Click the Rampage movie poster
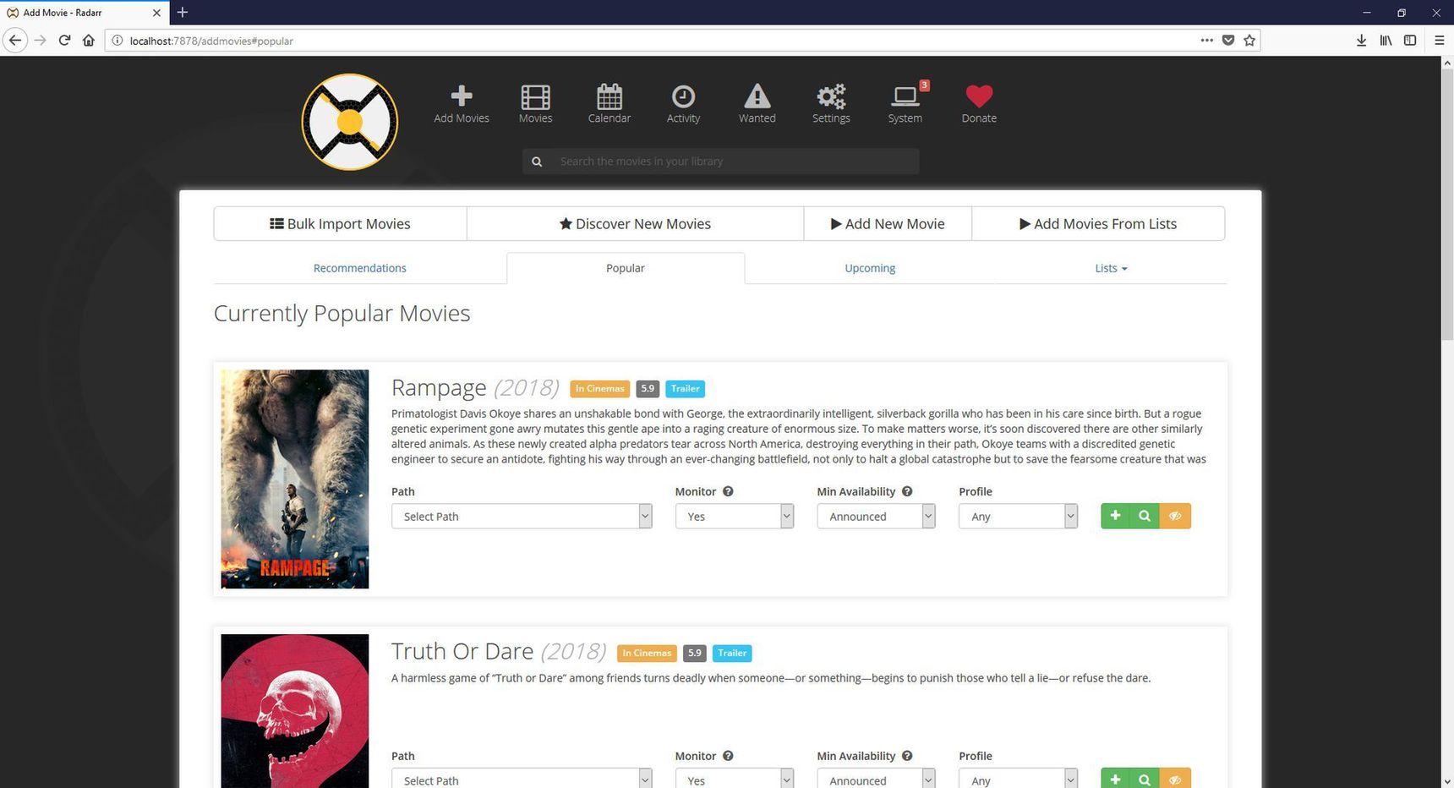 click(x=295, y=479)
